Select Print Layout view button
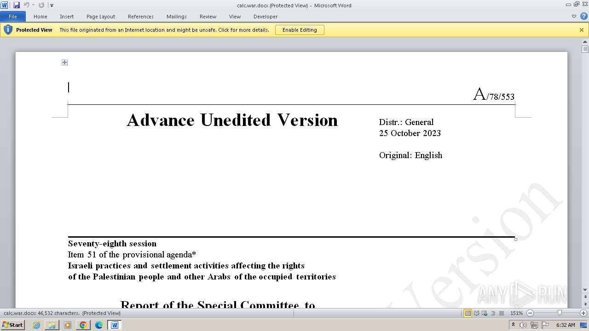 pyautogui.click(x=468, y=313)
